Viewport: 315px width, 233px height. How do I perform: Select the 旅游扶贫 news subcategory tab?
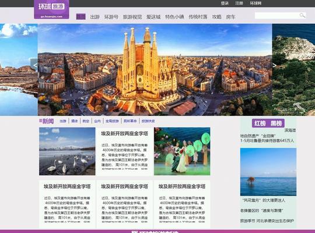pyautogui.click(x=148, y=121)
